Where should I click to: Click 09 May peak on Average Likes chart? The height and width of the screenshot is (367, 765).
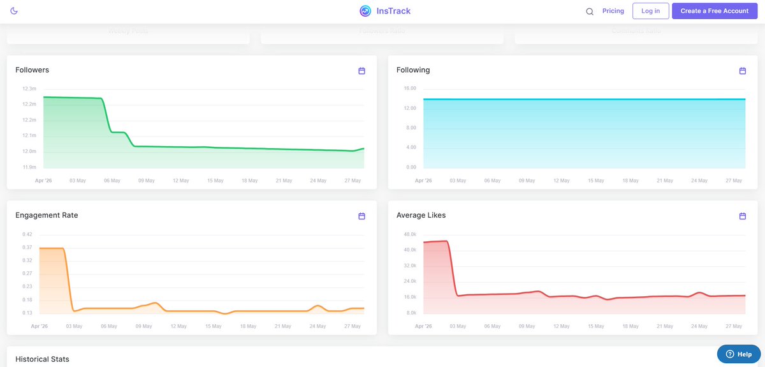[539, 291]
